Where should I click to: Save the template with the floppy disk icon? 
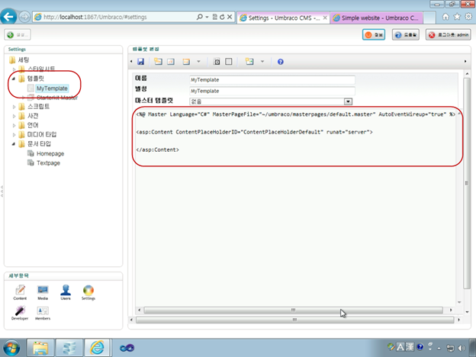(x=140, y=62)
